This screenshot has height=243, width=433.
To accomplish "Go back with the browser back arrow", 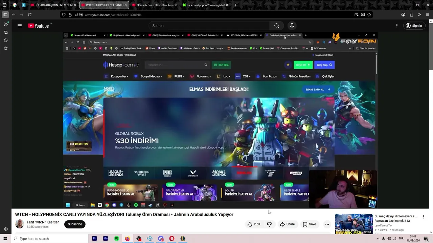I will click(14, 15).
